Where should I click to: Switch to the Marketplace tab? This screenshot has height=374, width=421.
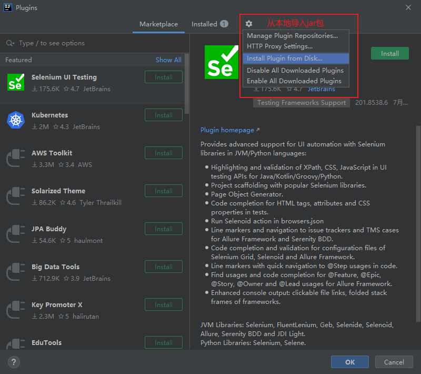pyautogui.click(x=159, y=24)
